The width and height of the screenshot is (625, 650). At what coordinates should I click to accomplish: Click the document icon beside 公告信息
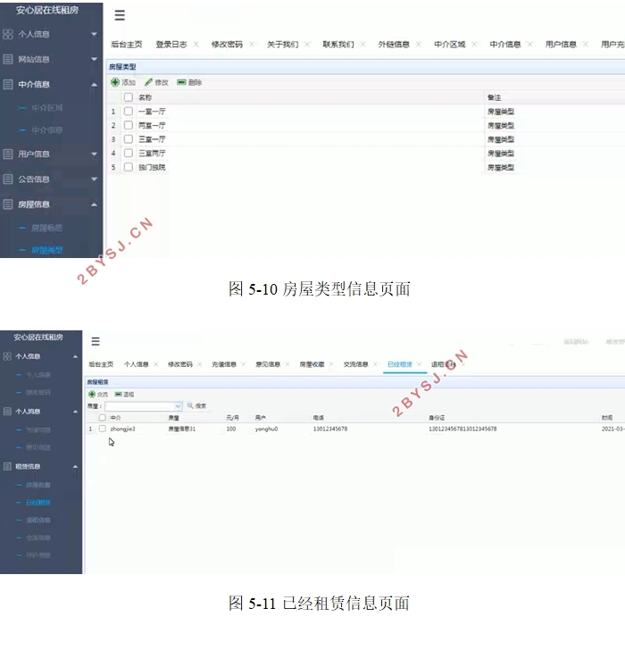click(x=7, y=179)
